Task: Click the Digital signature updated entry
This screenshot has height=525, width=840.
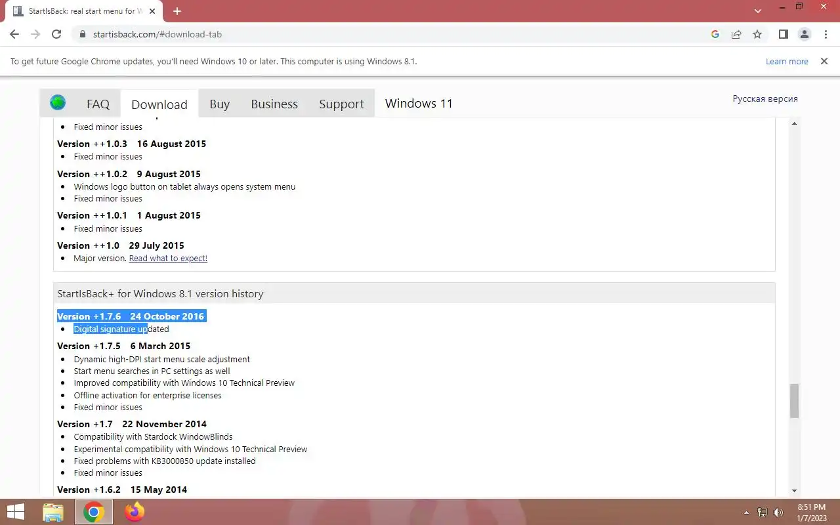Action: coord(121,329)
